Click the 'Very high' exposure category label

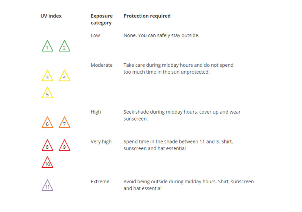pos(101,142)
